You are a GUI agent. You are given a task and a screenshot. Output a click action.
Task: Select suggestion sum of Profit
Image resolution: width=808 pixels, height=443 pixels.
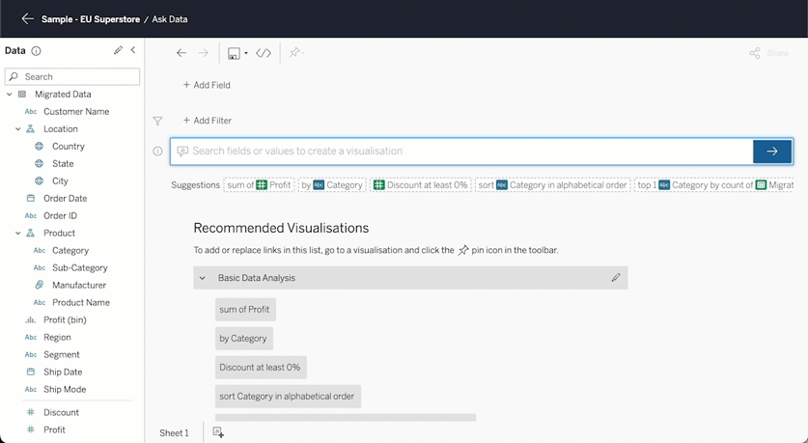click(260, 185)
